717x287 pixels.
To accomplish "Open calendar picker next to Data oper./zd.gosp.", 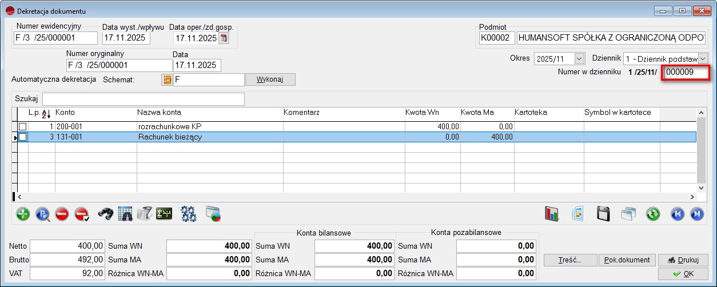I will [224, 38].
